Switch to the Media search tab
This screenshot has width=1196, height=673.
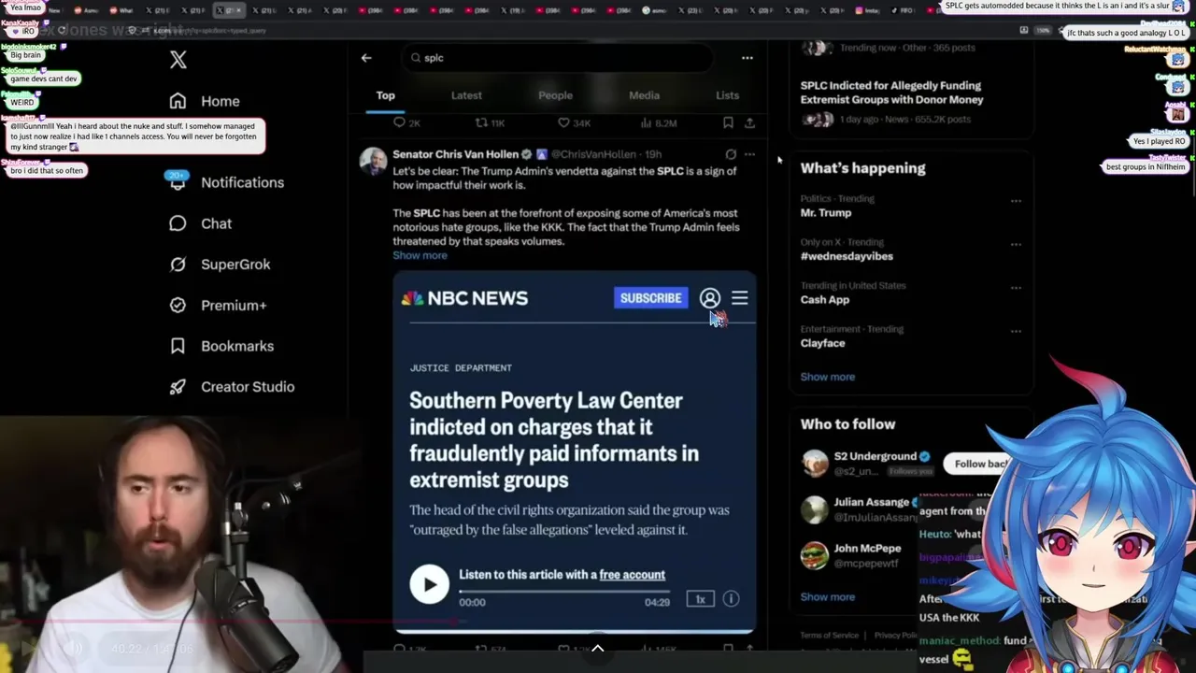point(644,95)
